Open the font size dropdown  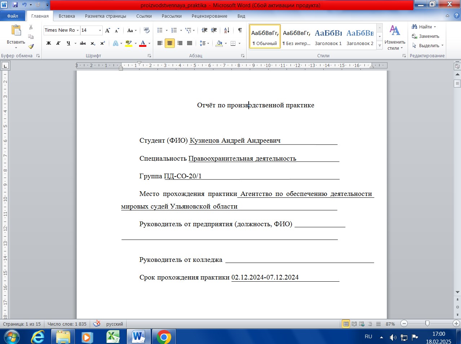(x=100, y=30)
